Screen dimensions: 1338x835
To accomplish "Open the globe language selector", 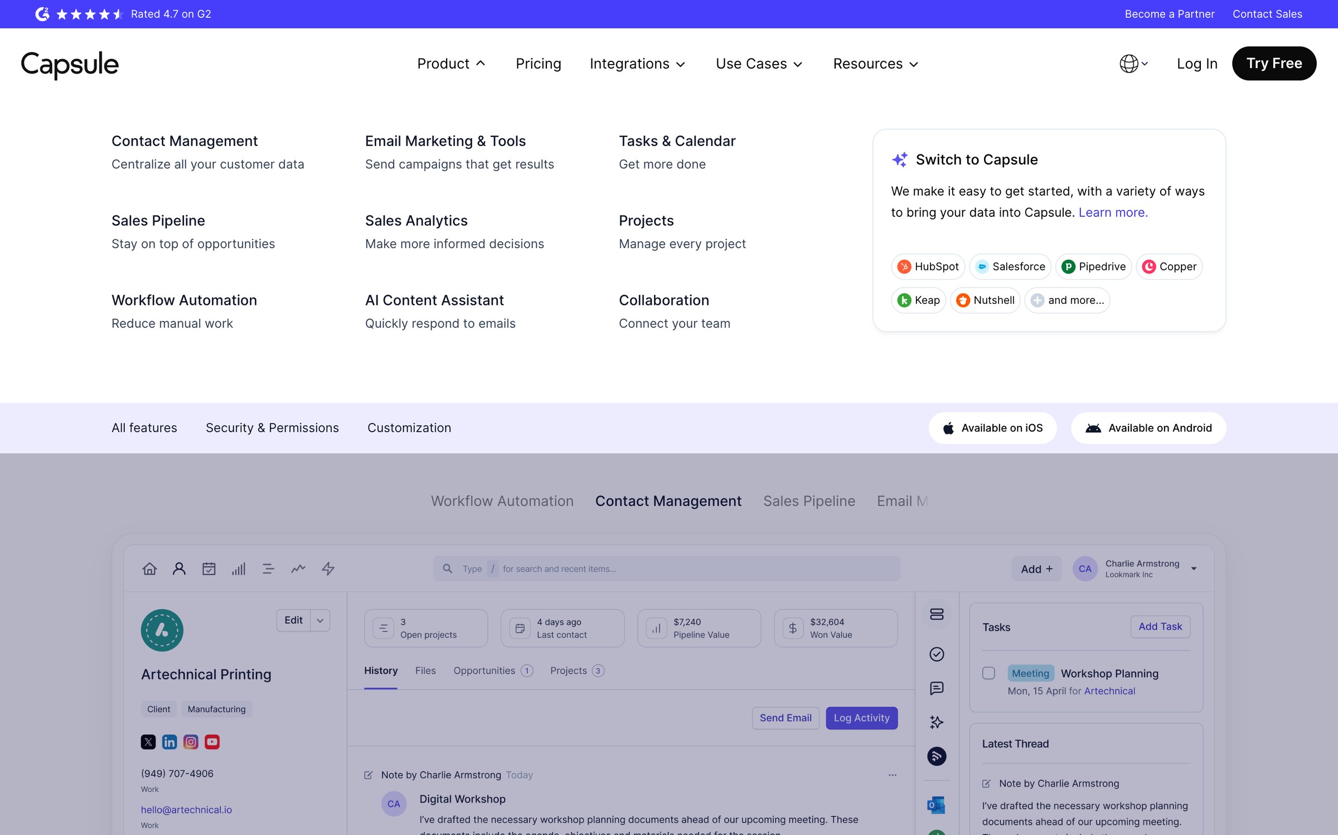I will tap(1133, 64).
